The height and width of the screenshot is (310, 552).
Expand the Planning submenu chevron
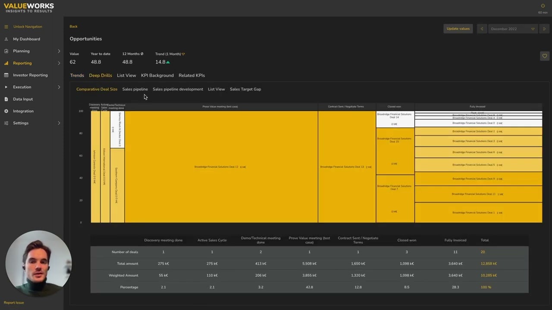59,51
